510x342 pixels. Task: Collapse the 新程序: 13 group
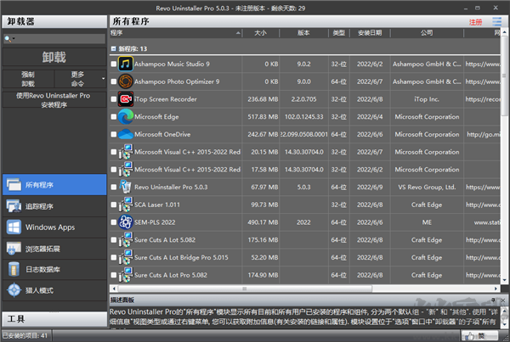coord(114,48)
